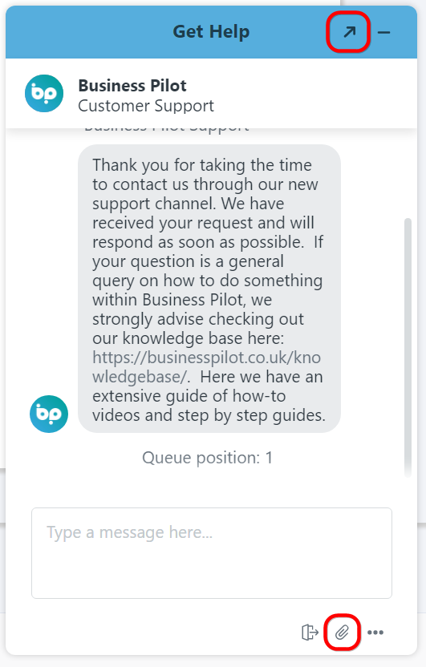Click the bp avatar beside the support message

click(49, 414)
